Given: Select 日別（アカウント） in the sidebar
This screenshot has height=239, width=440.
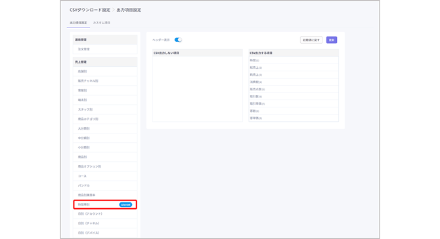Looking at the screenshot, I should point(105,214).
